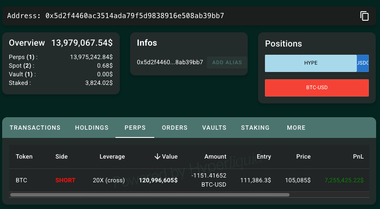Click the red BTC-USD position bar
The height and width of the screenshot is (209, 380).
317,88
